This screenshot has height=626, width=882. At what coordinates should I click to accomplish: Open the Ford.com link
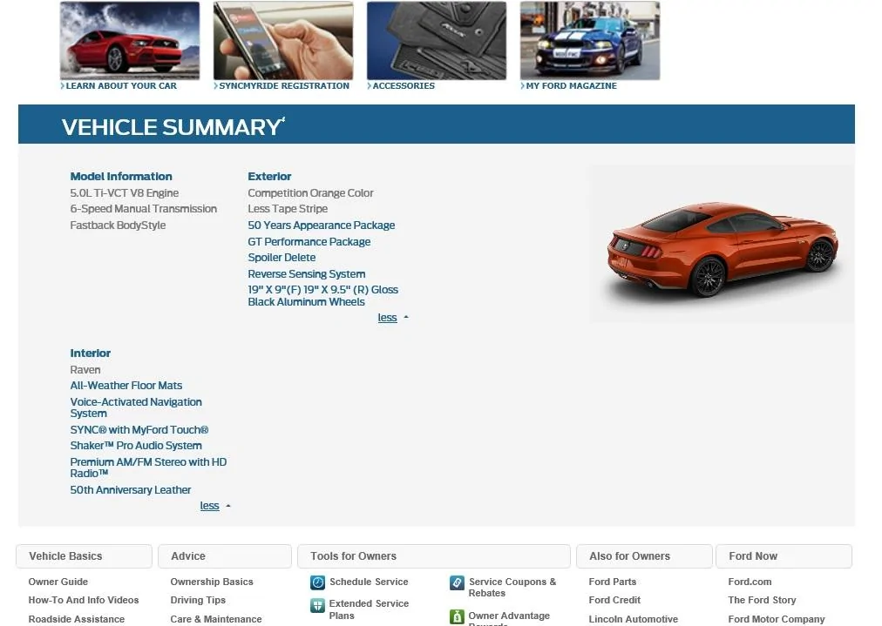tap(750, 582)
